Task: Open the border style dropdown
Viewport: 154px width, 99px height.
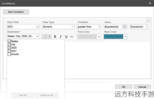Action: click(47, 36)
